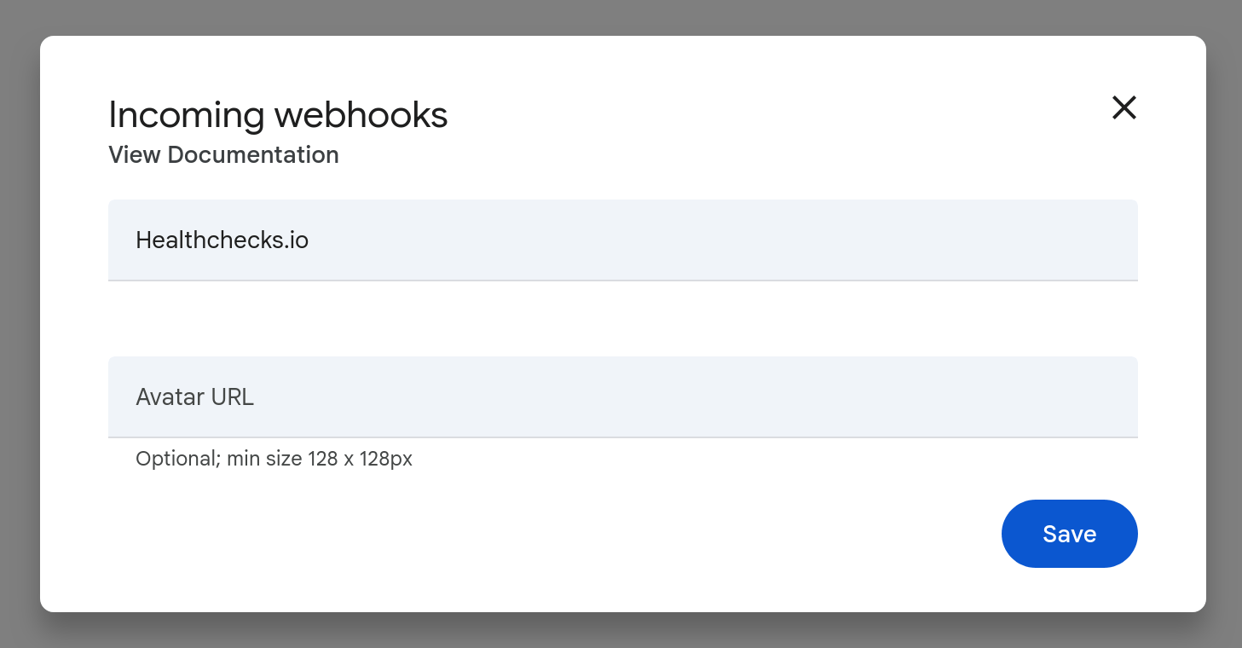Click the optional avatar size hint text
1242x648 pixels.
tap(274, 458)
